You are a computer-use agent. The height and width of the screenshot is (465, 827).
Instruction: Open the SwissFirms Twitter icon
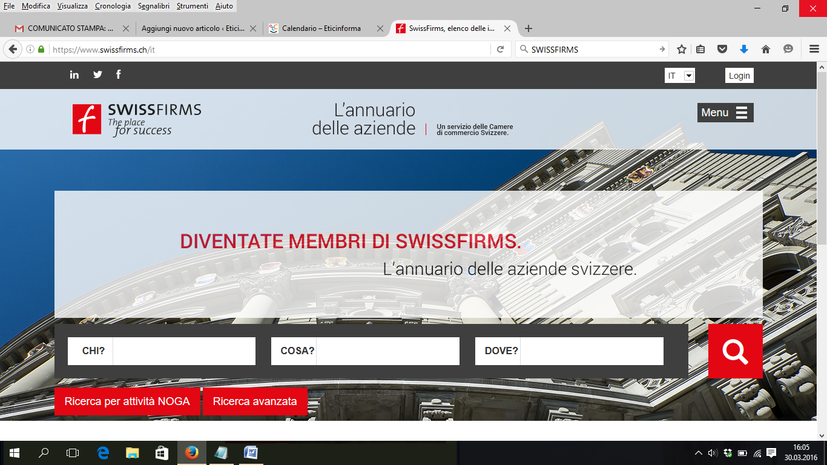click(97, 74)
